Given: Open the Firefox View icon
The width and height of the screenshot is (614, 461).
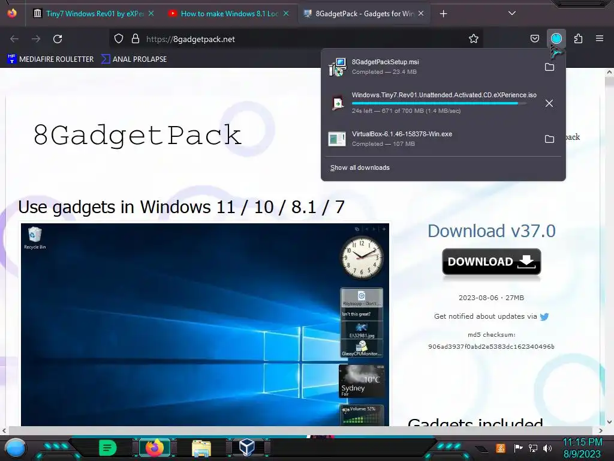Looking at the screenshot, I should click(12, 13).
